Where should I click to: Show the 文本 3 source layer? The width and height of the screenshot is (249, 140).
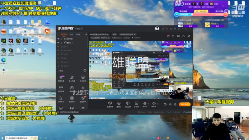58,66
